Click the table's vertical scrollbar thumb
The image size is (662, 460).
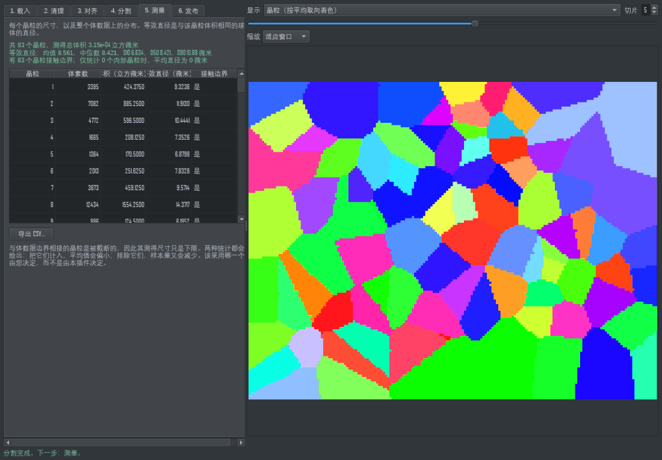tap(241, 84)
